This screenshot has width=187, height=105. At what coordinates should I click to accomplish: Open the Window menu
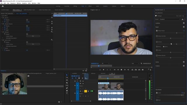(34, 3)
